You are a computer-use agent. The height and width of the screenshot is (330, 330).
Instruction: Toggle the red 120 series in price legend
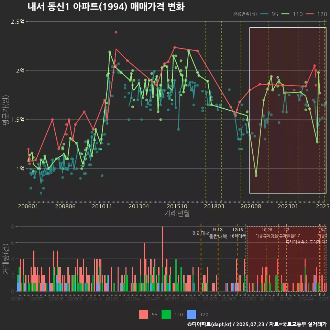(x=317, y=14)
